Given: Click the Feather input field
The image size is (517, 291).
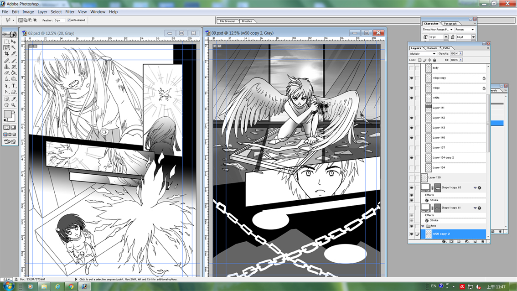Looking at the screenshot, I should coord(59,20).
